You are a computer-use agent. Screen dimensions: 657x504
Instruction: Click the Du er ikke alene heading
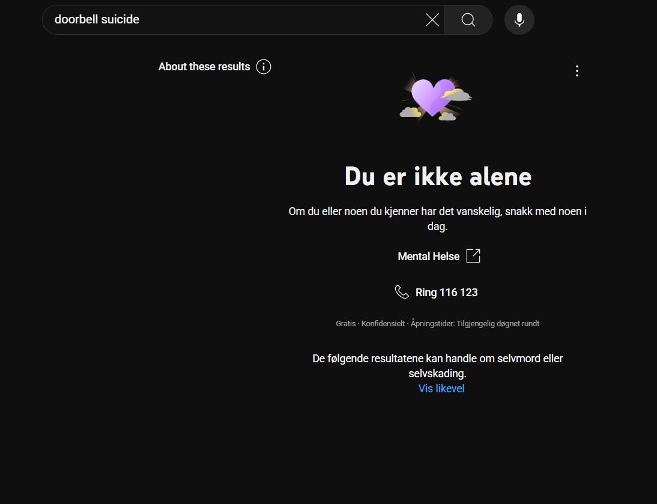point(438,176)
